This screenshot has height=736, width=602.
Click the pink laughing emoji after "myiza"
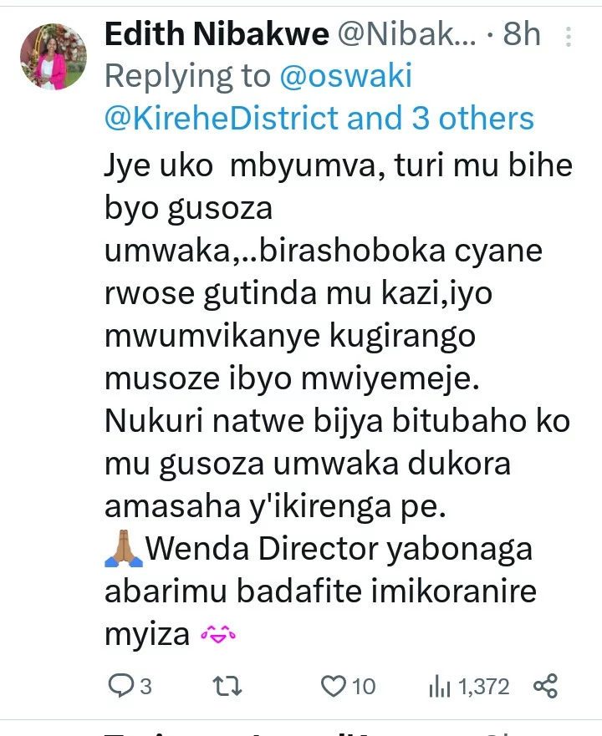coord(218,634)
